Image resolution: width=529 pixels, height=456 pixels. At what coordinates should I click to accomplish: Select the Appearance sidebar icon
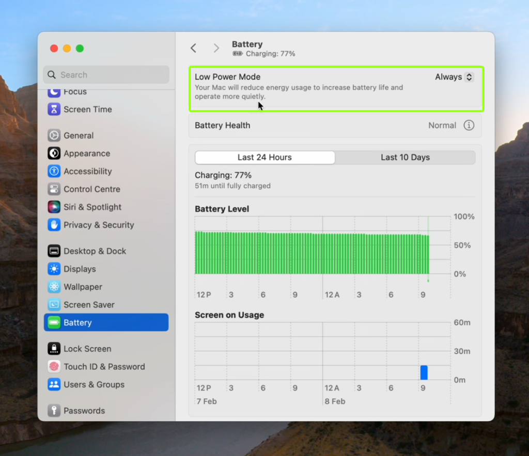54,153
